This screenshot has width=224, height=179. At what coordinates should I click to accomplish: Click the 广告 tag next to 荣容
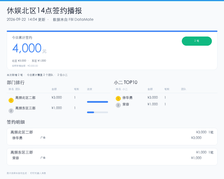(x=43, y=158)
